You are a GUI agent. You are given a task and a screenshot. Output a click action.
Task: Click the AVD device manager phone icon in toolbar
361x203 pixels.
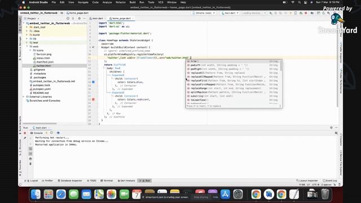(323, 13)
